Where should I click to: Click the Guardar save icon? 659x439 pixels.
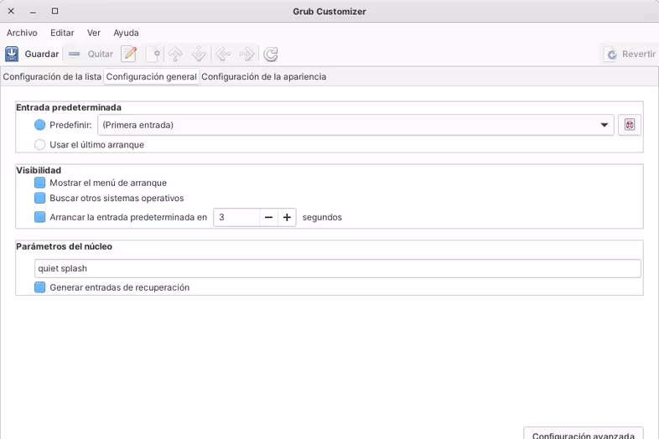(x=12, y=54)
